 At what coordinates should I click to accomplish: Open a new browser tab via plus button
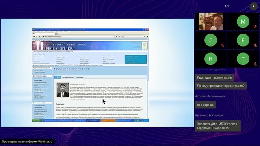tap(56, 34)
